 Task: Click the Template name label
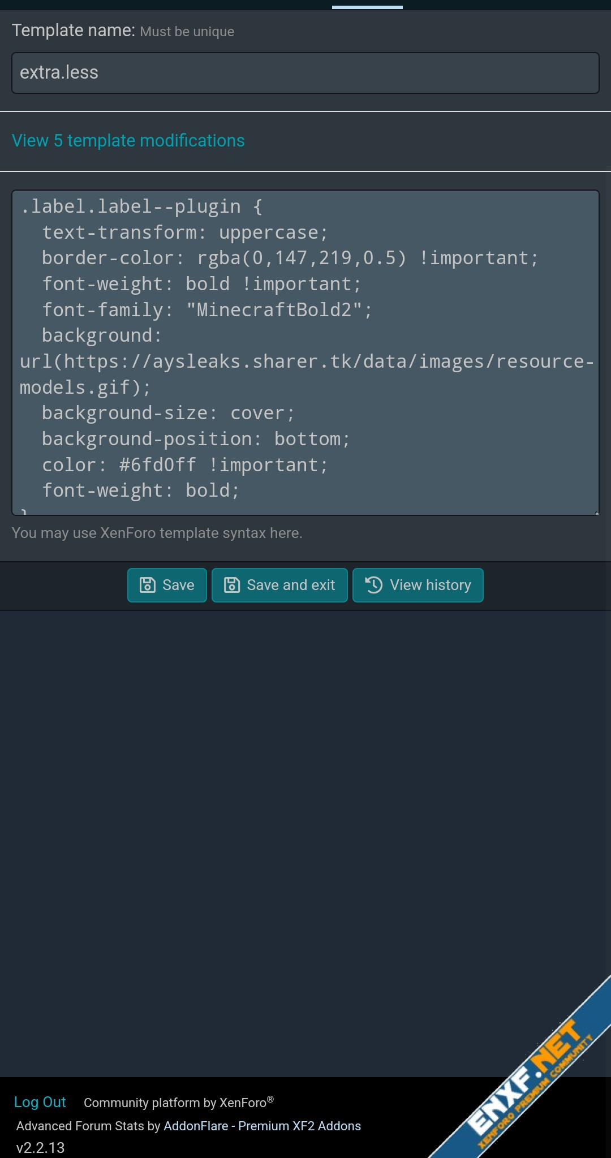[74, 31]
